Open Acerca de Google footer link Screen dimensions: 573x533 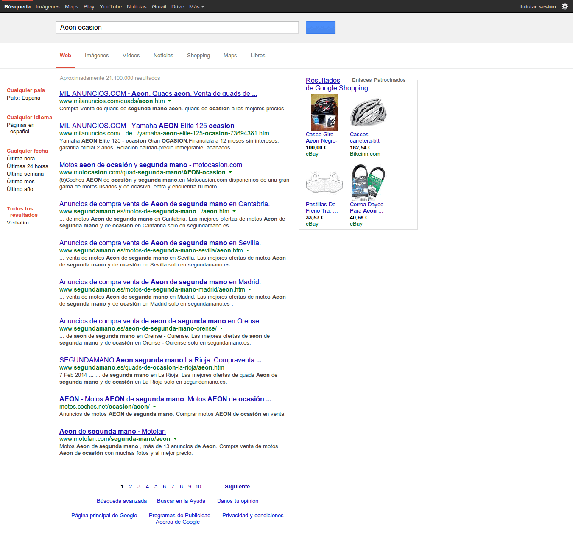coord(178,522)
